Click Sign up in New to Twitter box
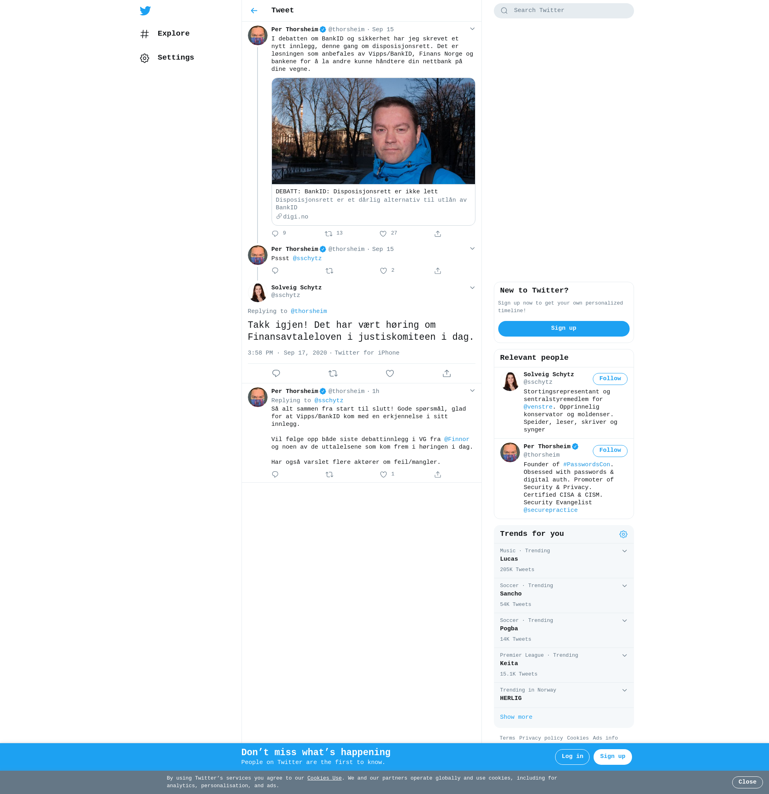The height and width of the screenshot is (794, 769). tap(564, 328)
